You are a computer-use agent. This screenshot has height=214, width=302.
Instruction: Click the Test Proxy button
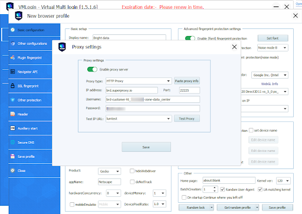pos(187,119)
